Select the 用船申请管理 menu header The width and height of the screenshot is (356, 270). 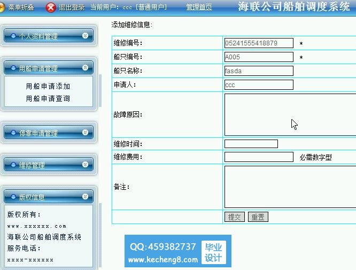49,68
